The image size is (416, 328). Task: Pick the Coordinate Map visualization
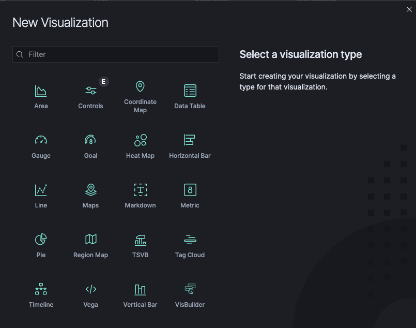pyautogui.click(x=140, y=96)
